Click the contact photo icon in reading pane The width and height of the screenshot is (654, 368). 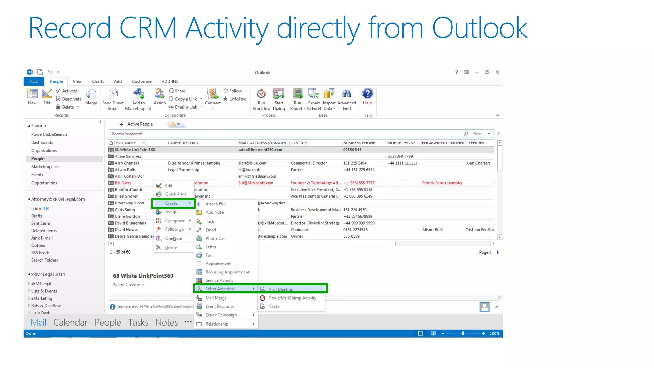click(x=484, y=307)
